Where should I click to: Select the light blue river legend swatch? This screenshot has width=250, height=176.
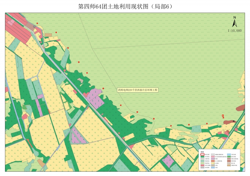pos(229,154)
